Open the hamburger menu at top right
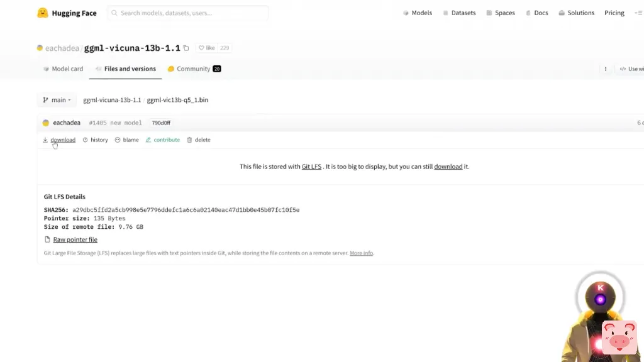 pyautogui.click(x=639, y=13)
